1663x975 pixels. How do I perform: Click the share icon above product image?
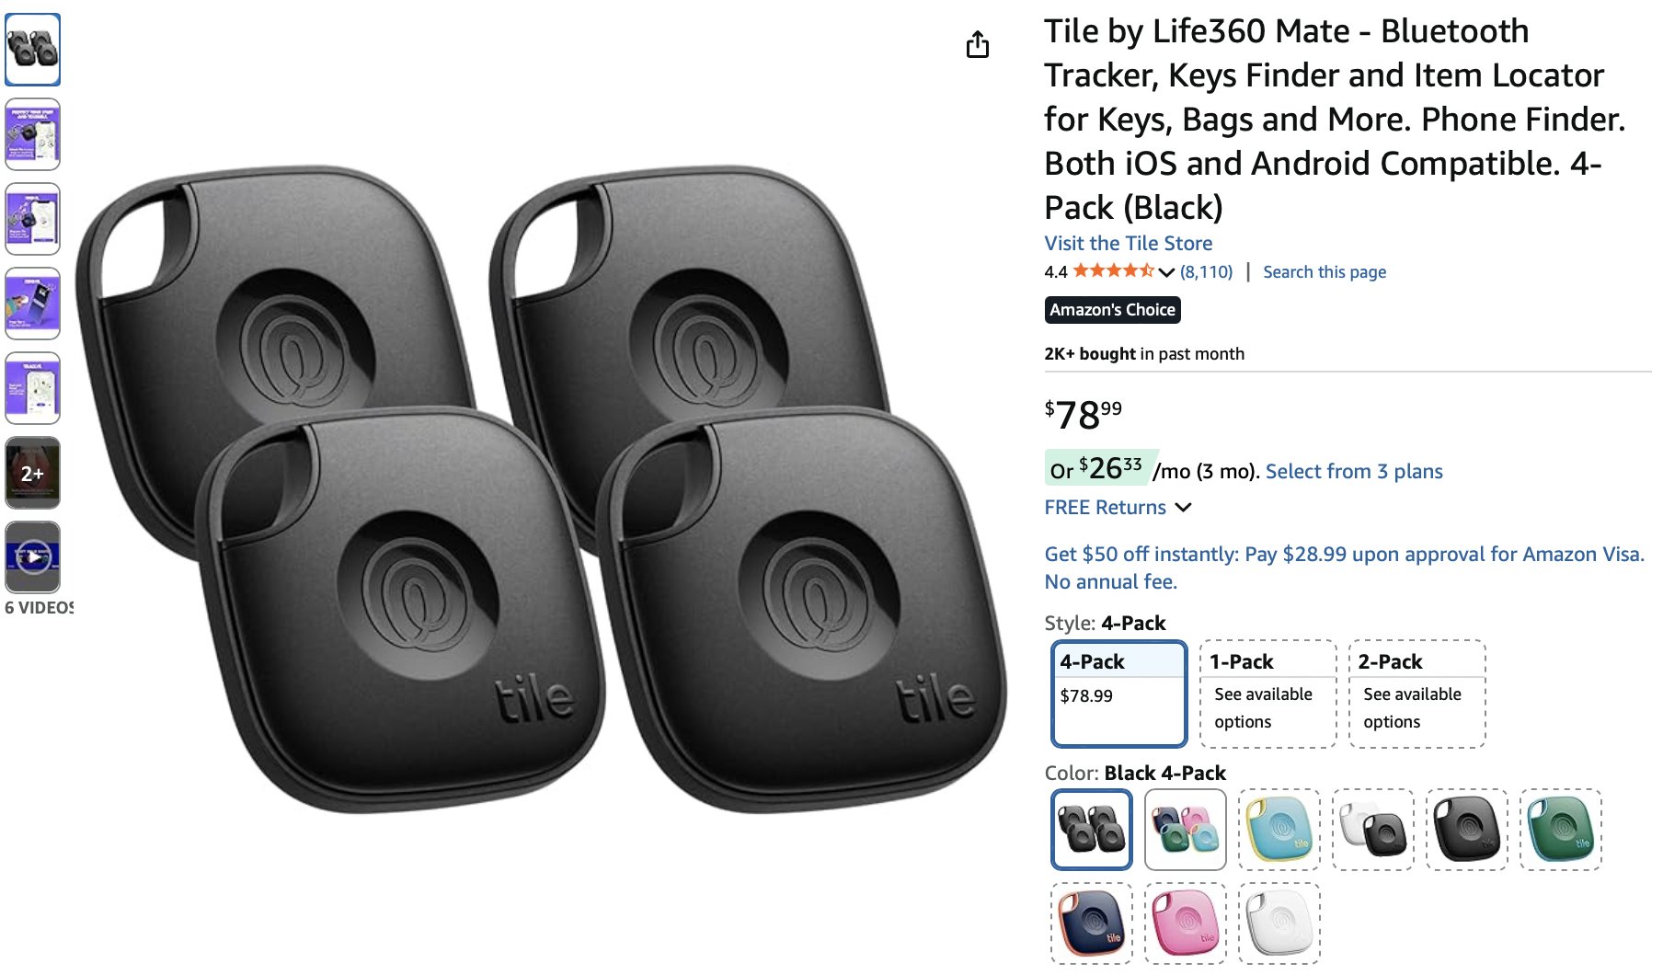pos(977,44)
